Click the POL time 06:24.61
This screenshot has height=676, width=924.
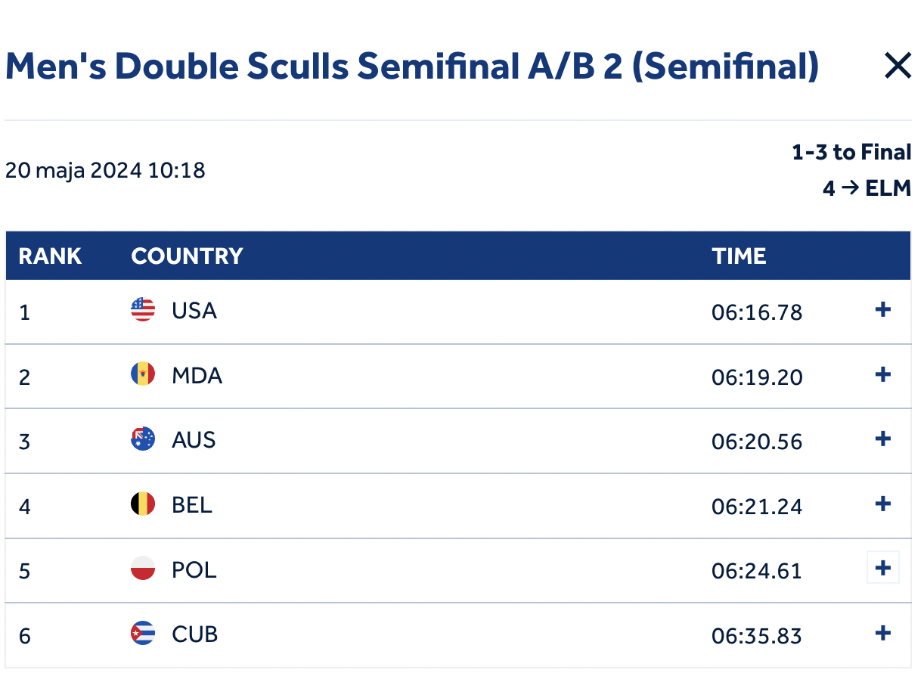756,570
